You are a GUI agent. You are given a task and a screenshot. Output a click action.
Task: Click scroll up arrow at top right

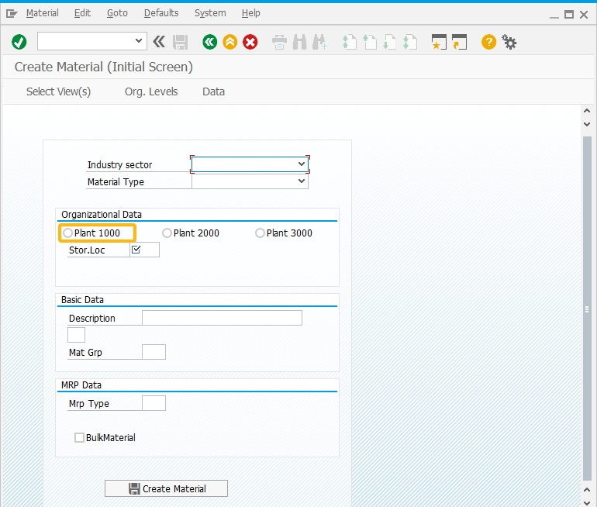587,111
